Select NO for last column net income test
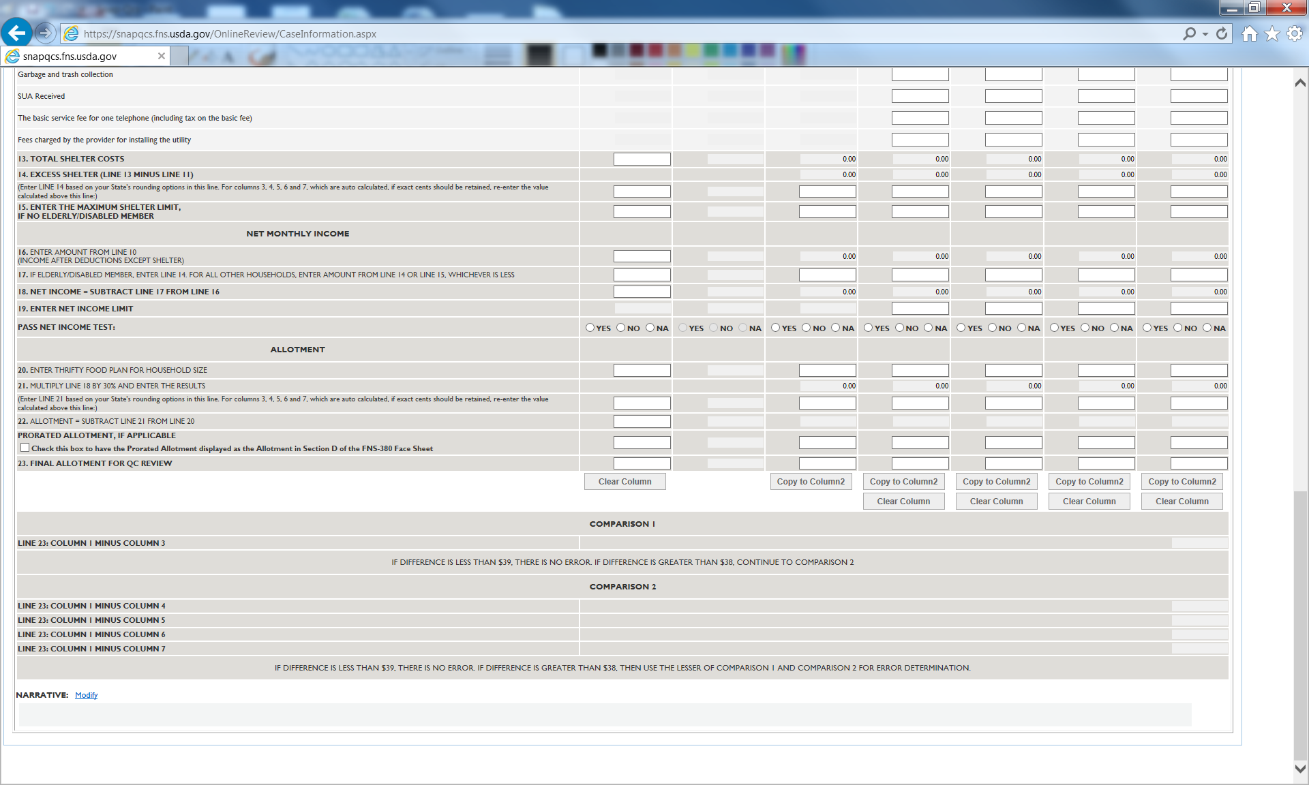 click(x=1177, y=328)
